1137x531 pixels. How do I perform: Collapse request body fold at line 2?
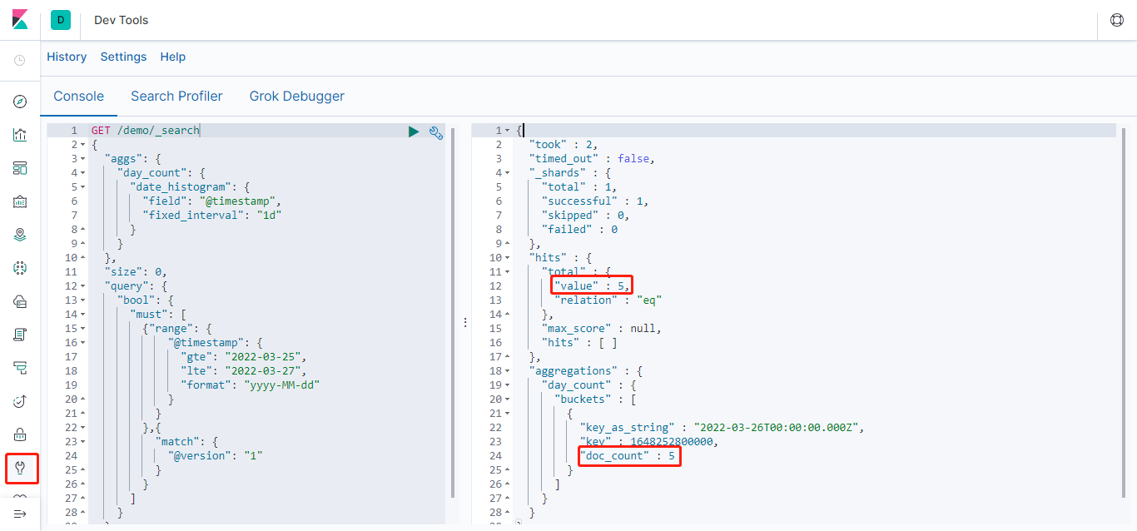pyautogui.click(x=82, y=145)
